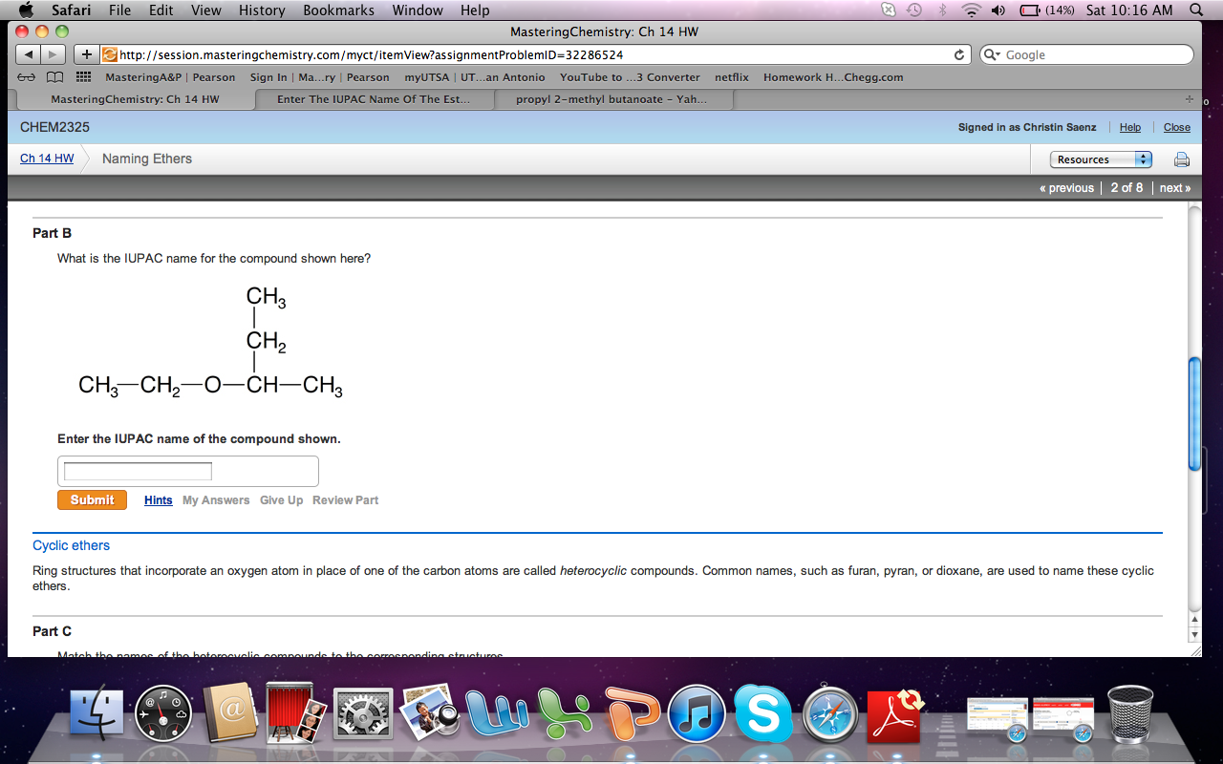
Task: Launch Skype from the Dock
Action: [x=763, y=713]
